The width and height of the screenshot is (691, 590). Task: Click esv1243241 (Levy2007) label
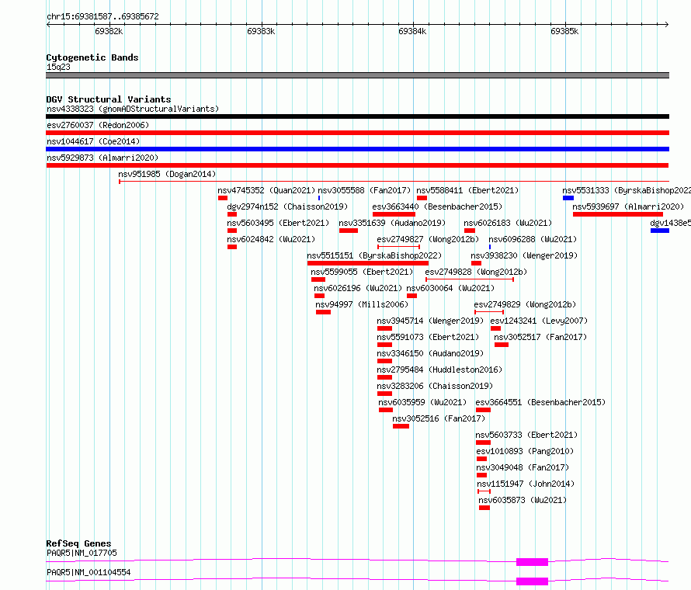(x=539, y=321)
